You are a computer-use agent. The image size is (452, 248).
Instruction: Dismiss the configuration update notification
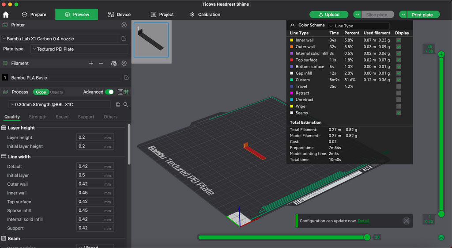coord(407,221)
